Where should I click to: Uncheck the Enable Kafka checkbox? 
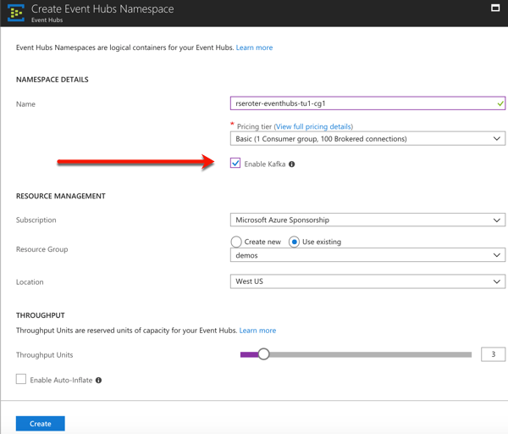[235, 164]
